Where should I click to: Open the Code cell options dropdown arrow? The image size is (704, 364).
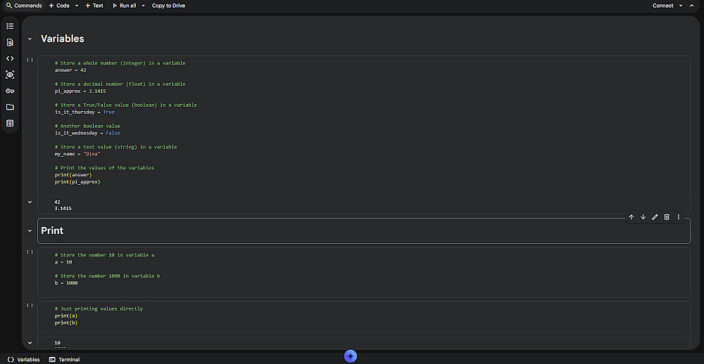coord(76,6)
